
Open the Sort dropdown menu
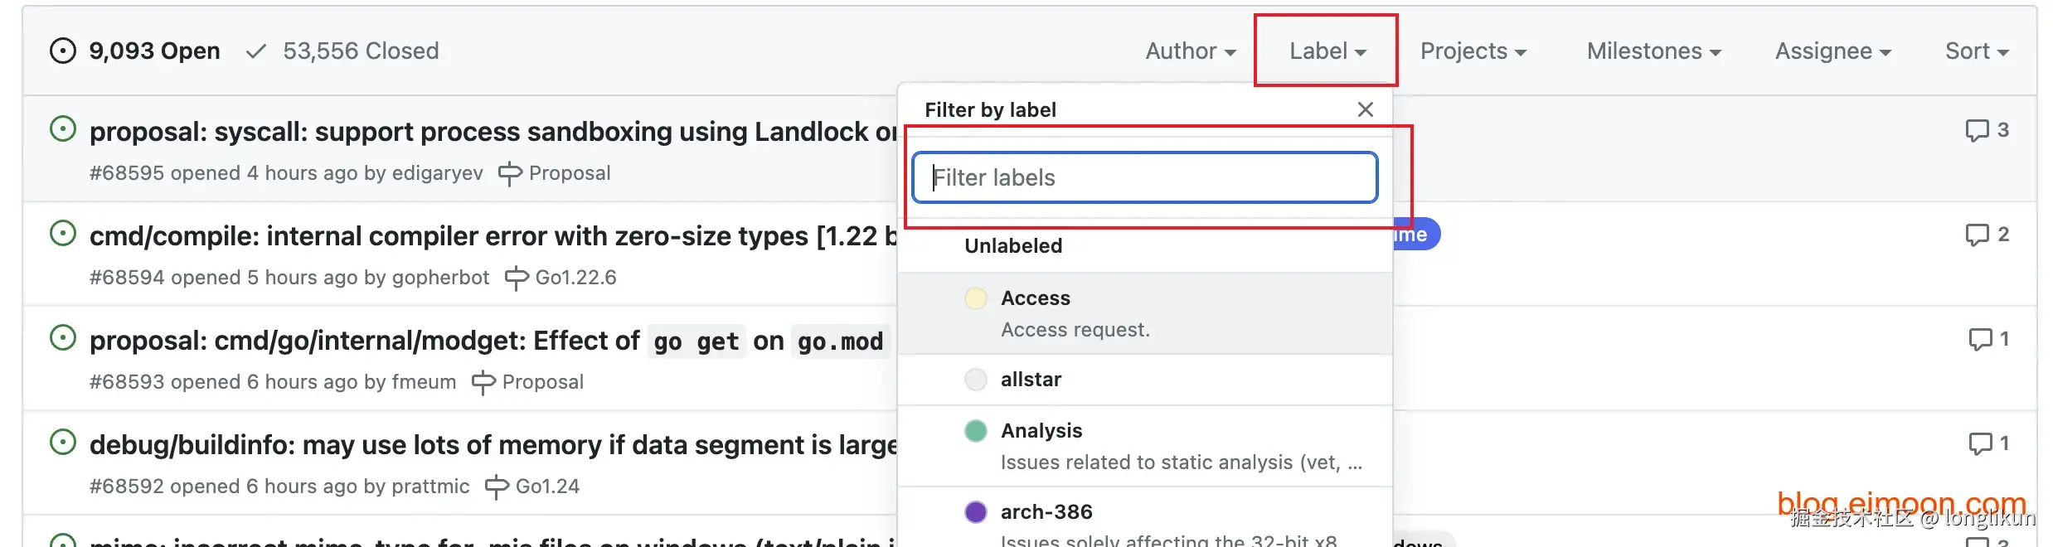[1977, 51]
